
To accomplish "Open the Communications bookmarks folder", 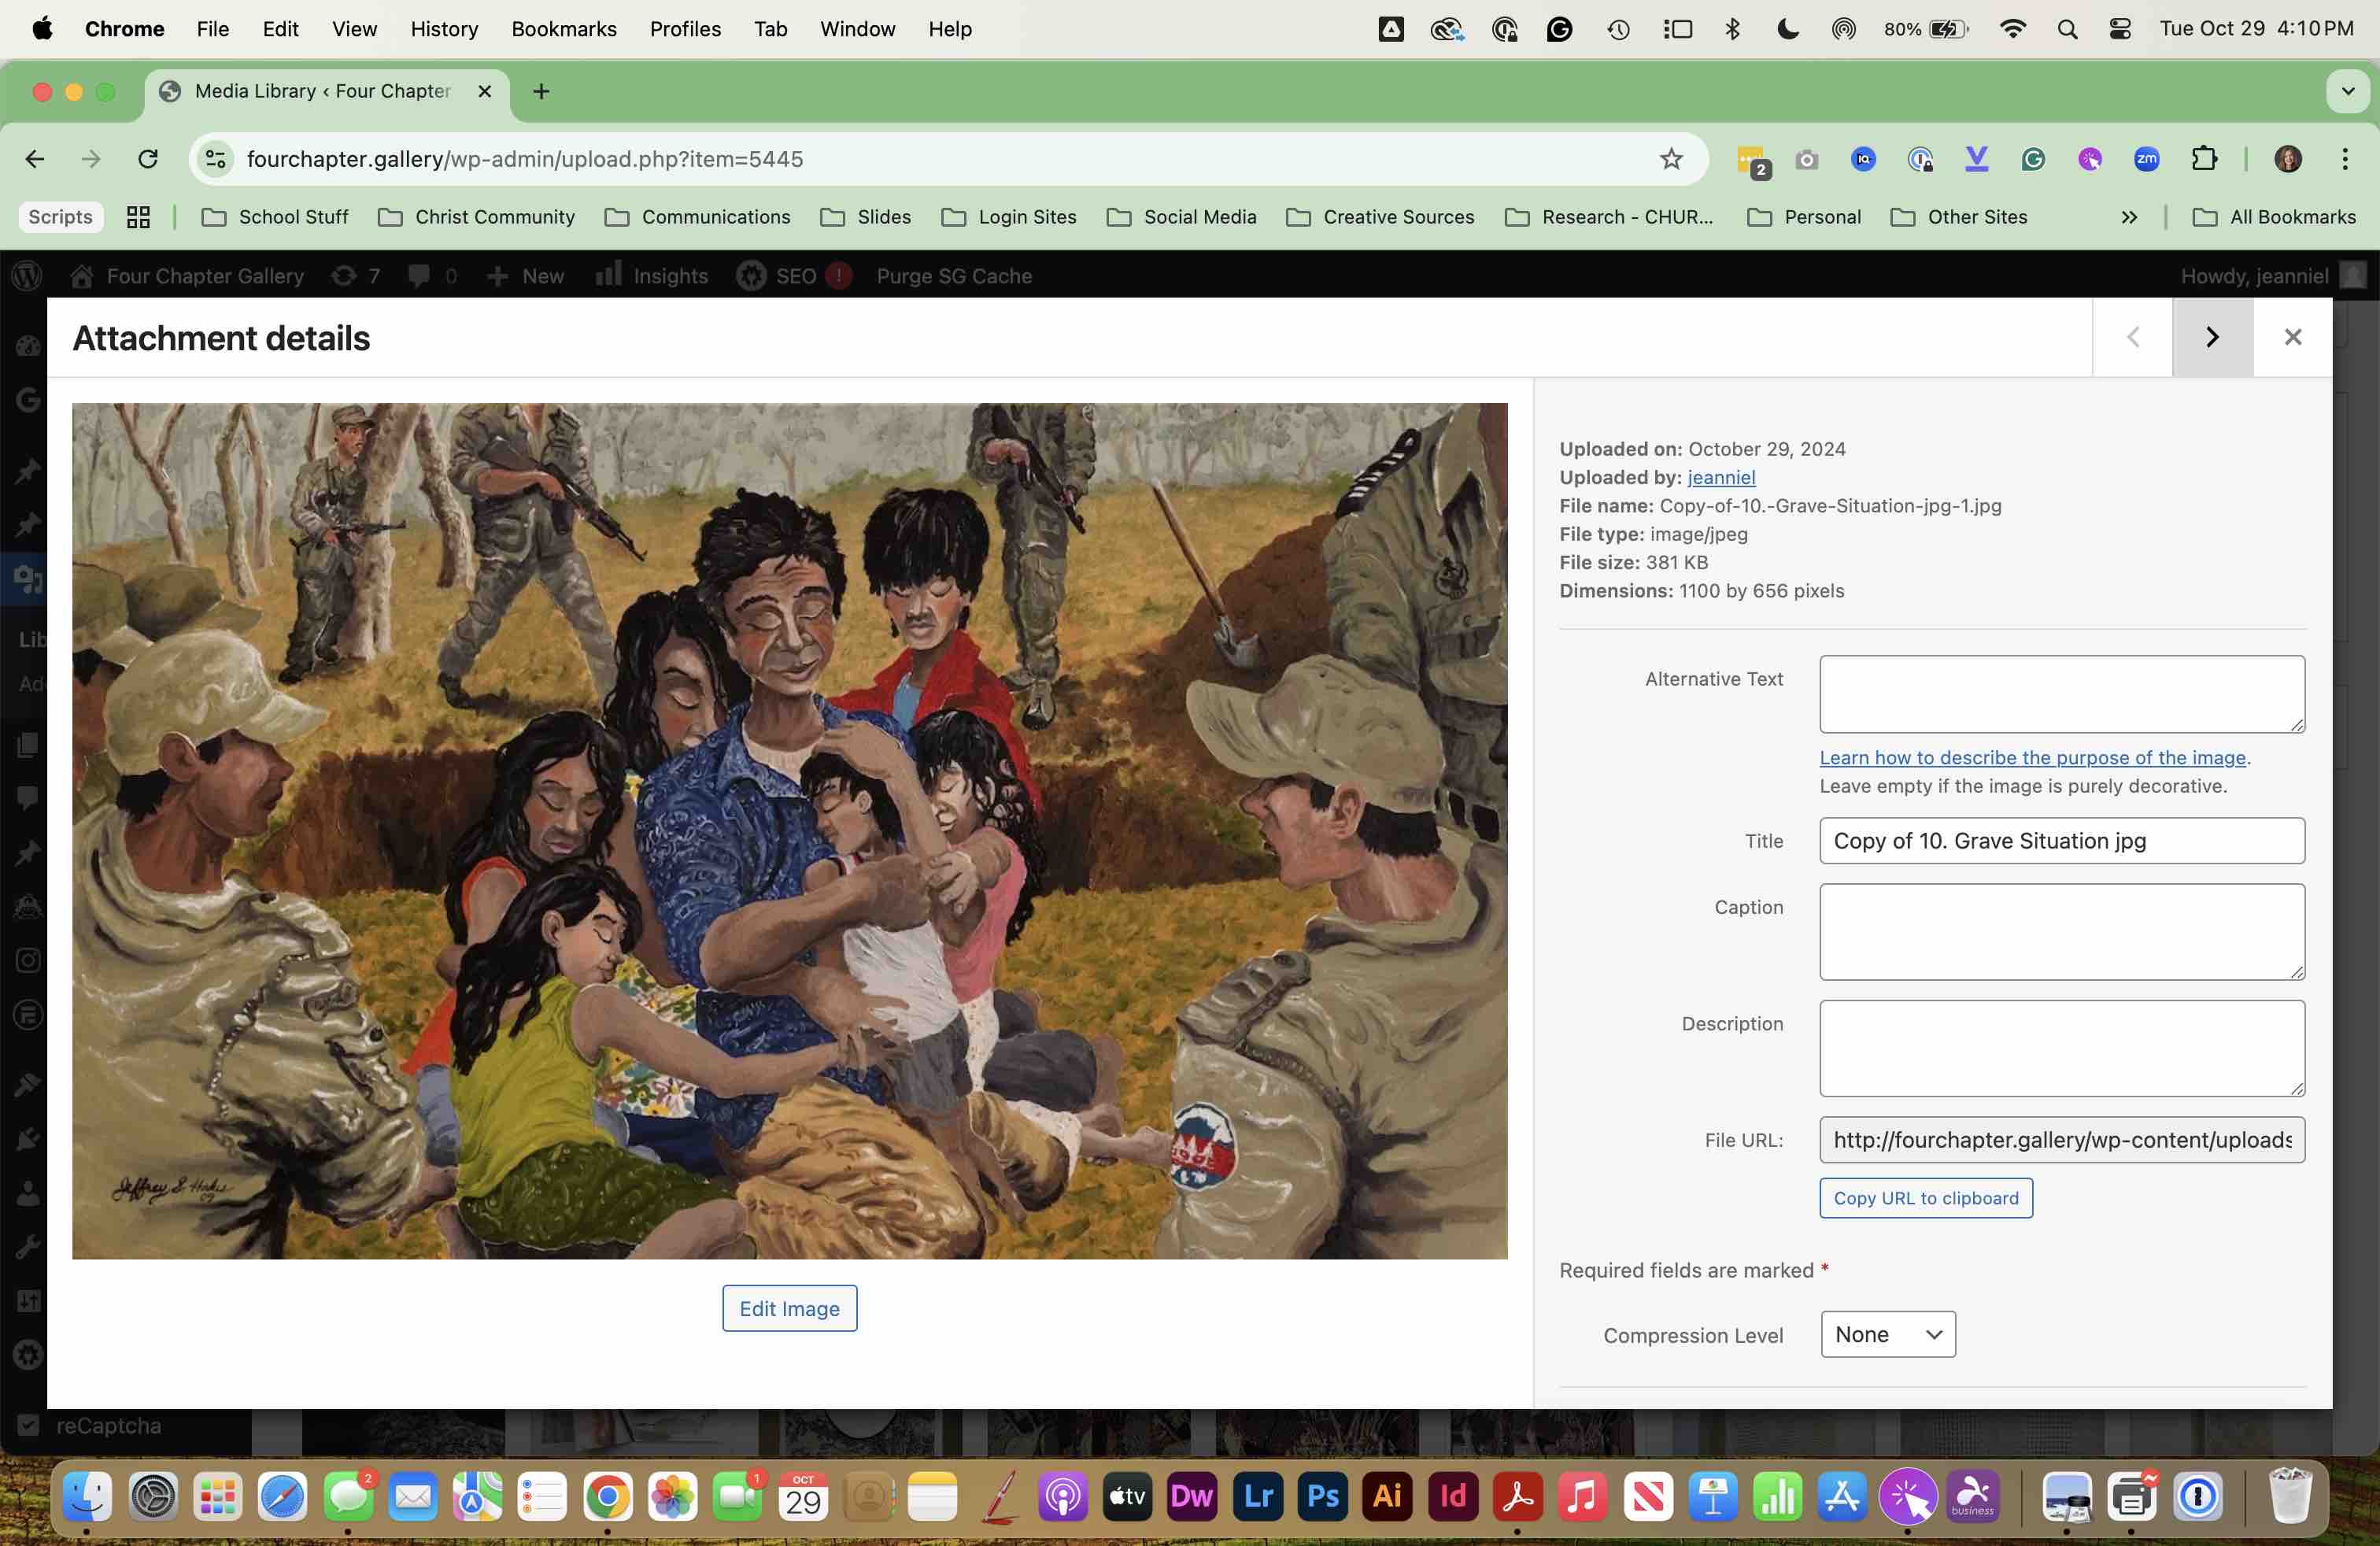I will click(x=697, y=217).
